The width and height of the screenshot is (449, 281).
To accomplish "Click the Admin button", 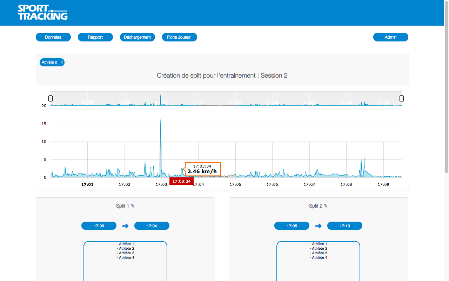I will click(390, 37).
